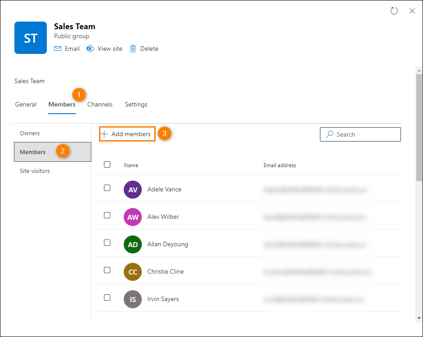This screenshot has height=337, width=423.
Task: Open Site visitors in the left list
Action: click(x=35, y=171)
